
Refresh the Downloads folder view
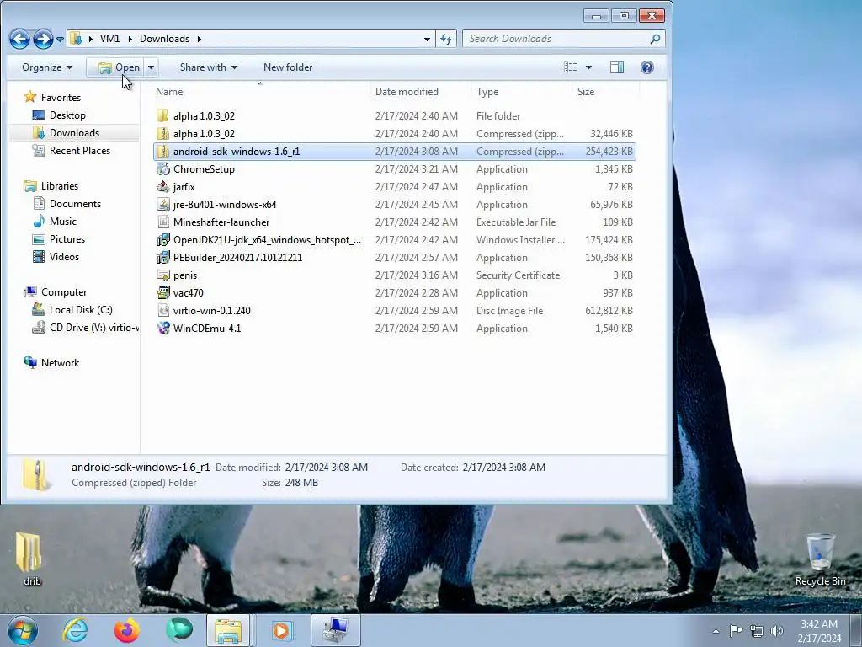tap(446, 39)
